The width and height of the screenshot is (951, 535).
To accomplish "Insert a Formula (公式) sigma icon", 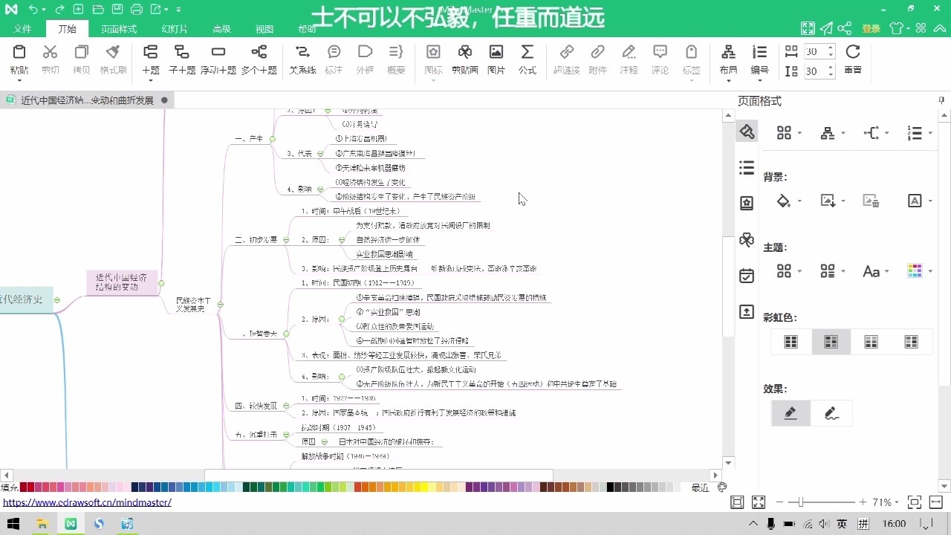I will [528, 52].
